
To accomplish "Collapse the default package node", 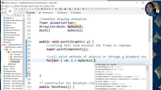I will click(7, 52).
